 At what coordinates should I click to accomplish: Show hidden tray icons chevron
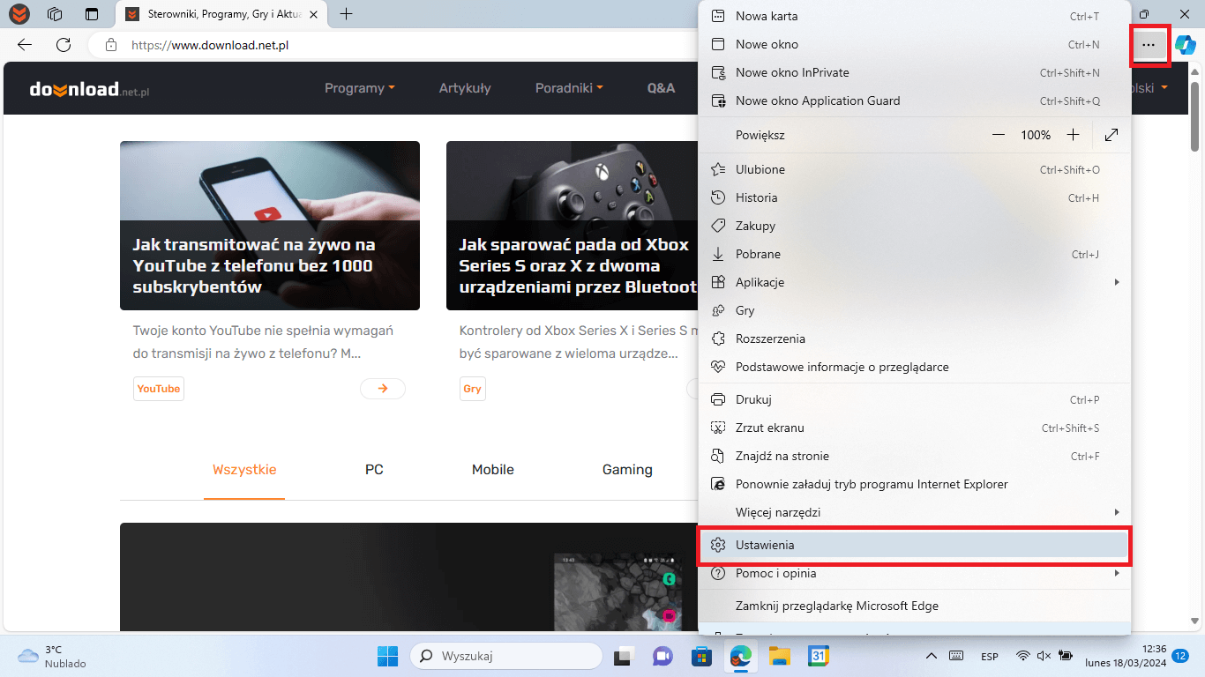(931, 656)
